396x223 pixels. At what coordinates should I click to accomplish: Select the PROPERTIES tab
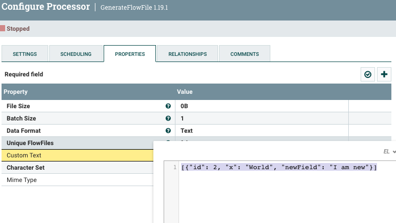(130, 54)
